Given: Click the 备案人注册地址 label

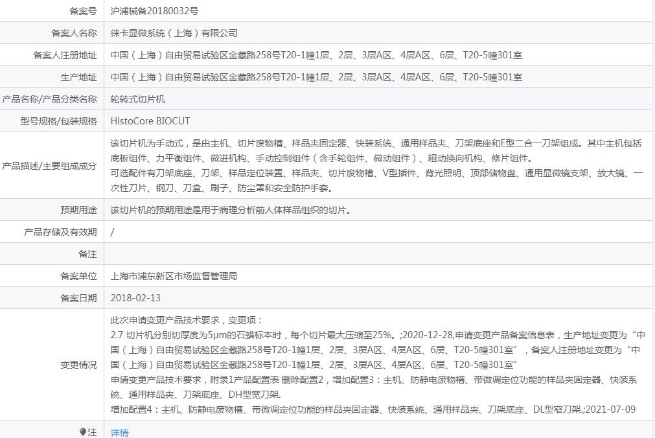Looking at the screenshot, I should click(x=65, y=55).
